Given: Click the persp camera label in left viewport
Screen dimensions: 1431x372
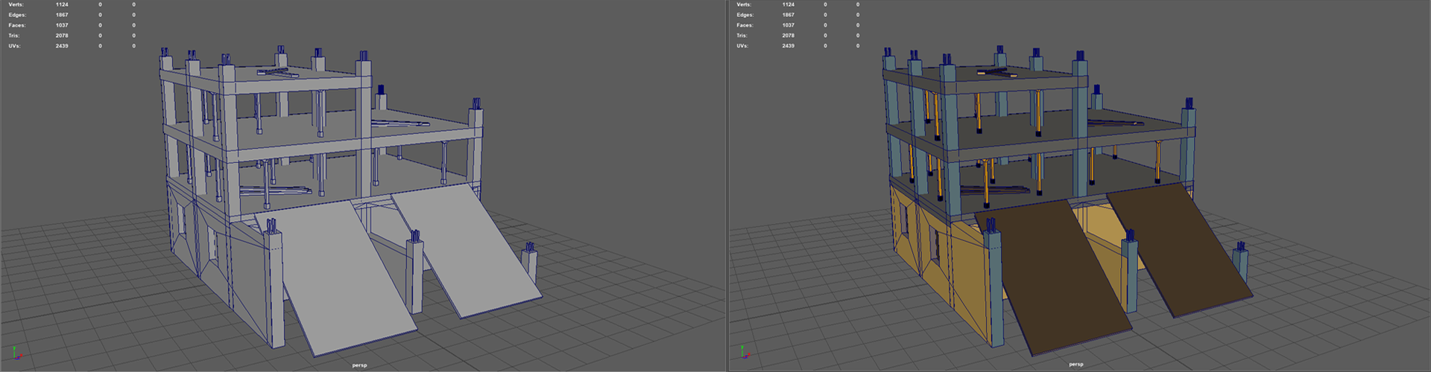Looking at the screenshot, I should coord(359,365).
